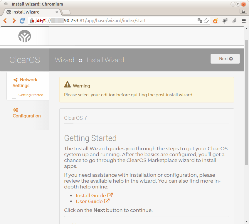Viewport: 249px width, 224px height.
Task: Click the ClearOS heading text
Action: [x=25, y=60]
